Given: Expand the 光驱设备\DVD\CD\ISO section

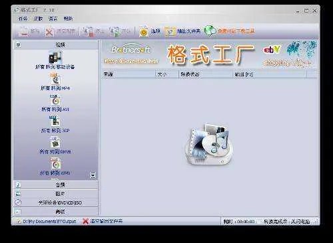Looking at the screenshot, I should 56,202.
